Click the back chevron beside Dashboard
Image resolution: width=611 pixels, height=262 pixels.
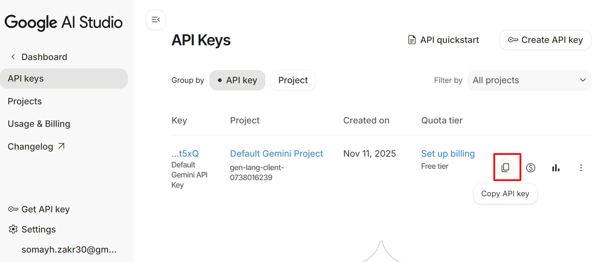[x=13, y=57]
